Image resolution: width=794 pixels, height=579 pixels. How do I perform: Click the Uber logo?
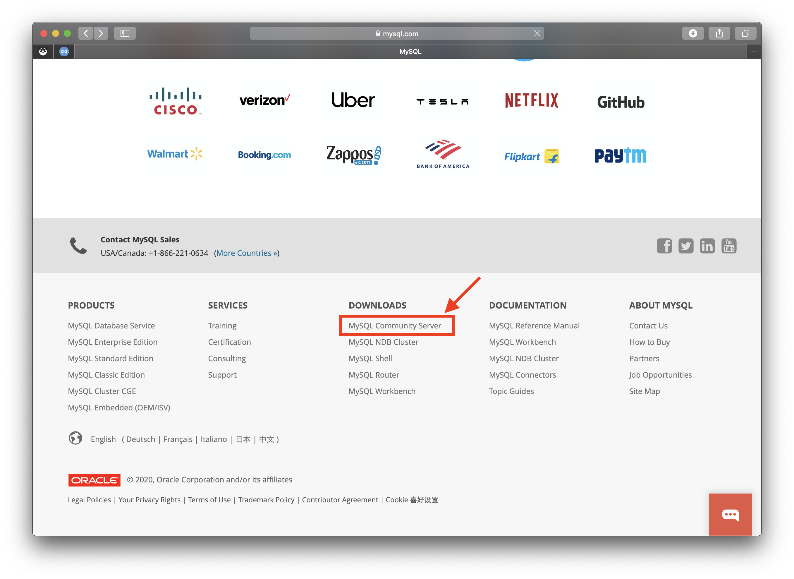tap(353, 100)
